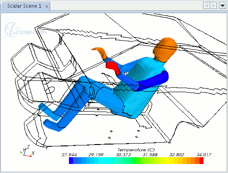Click the tab drag handle beside Scalar Scene 1
This screenshot has height=173, width=228.
tap(2, 6)
